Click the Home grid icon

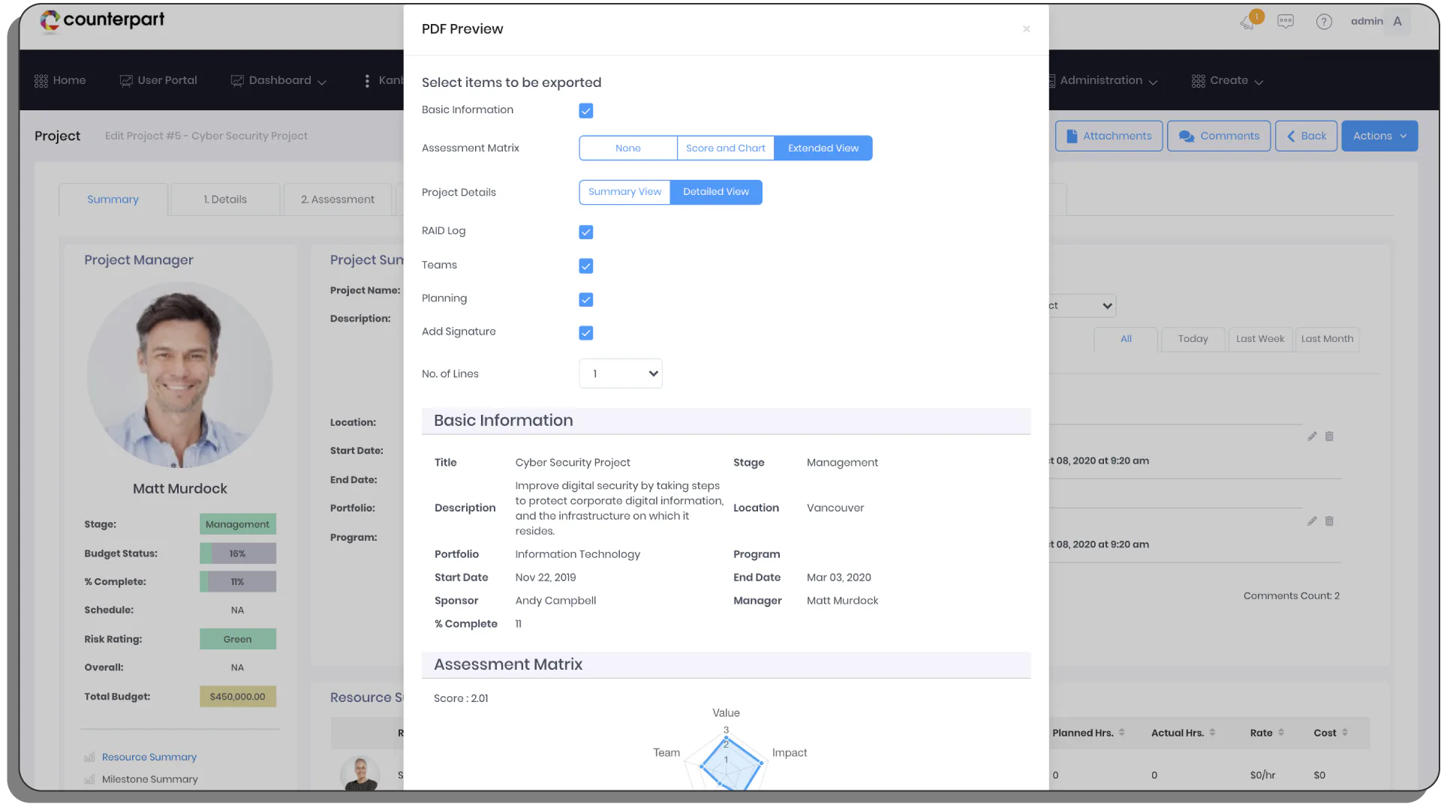[41, 81]
